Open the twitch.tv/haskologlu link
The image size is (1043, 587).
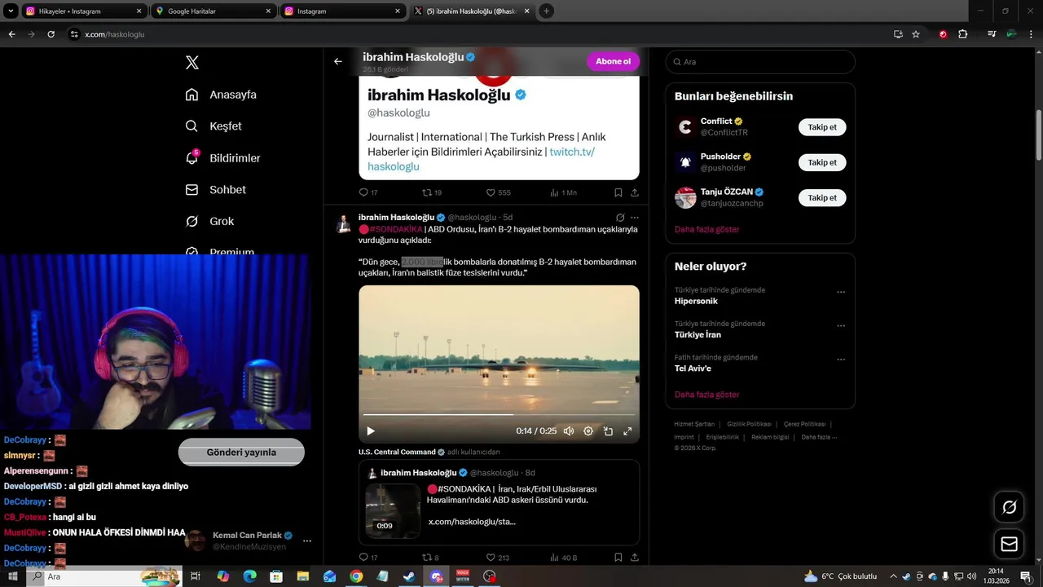tap(572, 152)
